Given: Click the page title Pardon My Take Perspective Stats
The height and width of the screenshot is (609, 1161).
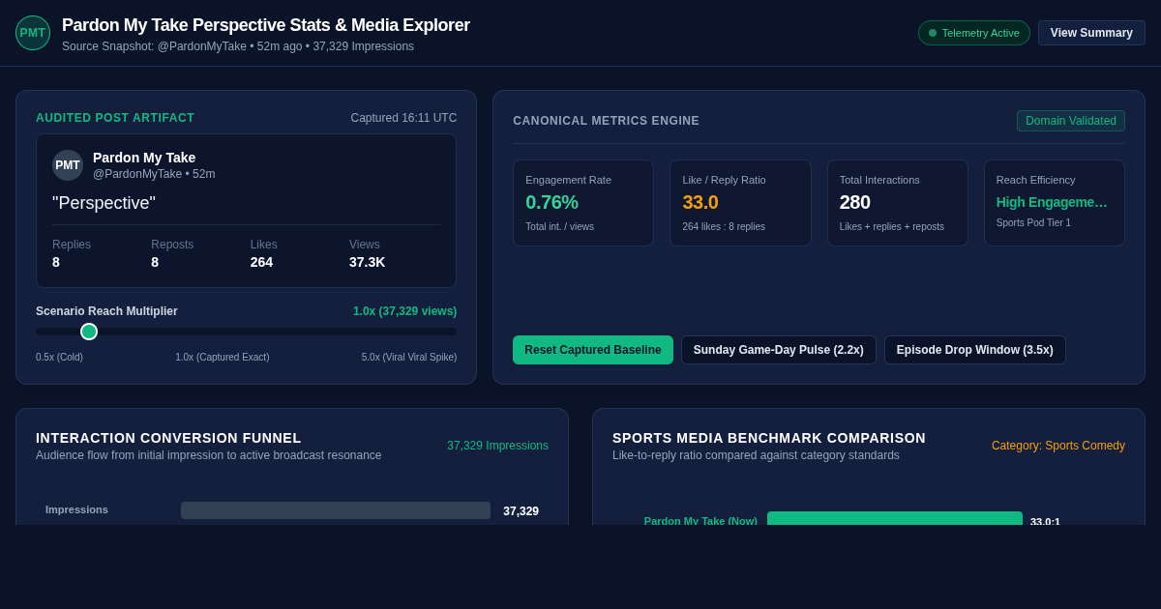Looking at the screenshot, I should pyautogui.click(x=266, y=25).
